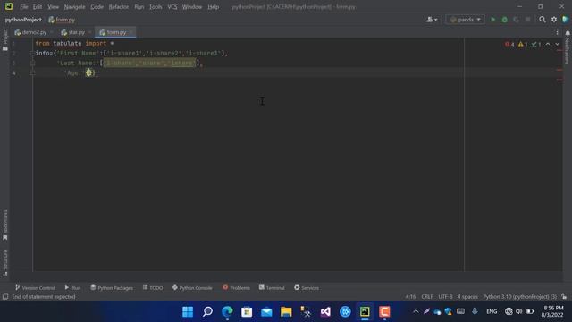Launch Microsoft Edge from taskbar
The height and width of the screenshot is (322, 572).
[x=227, y=312]
